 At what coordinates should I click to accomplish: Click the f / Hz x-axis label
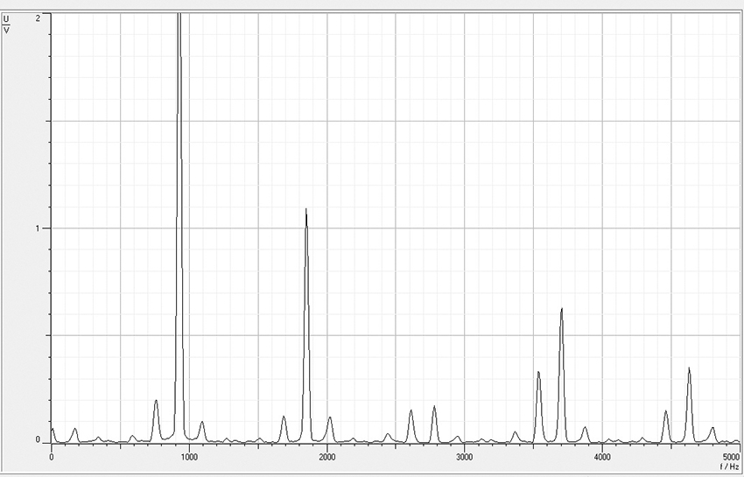728,467
